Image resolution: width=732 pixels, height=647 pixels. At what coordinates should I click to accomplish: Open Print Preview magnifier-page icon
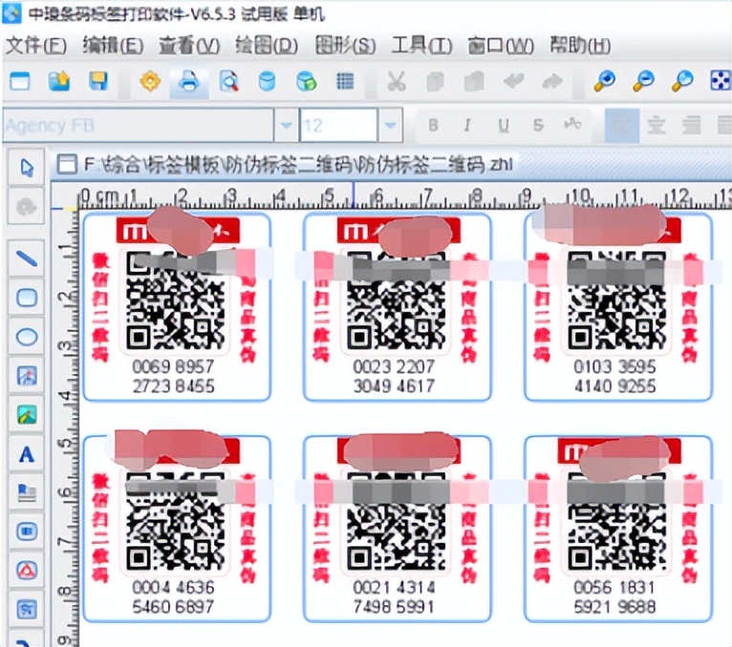228,81
